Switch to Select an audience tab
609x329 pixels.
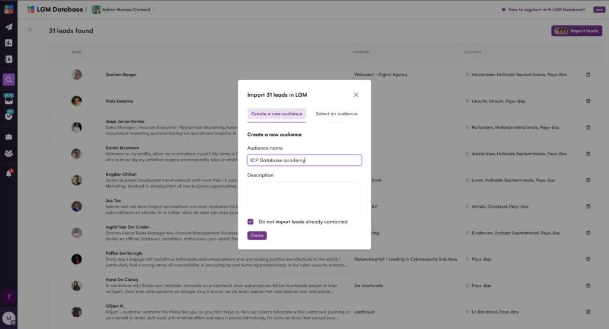point(336,114)
